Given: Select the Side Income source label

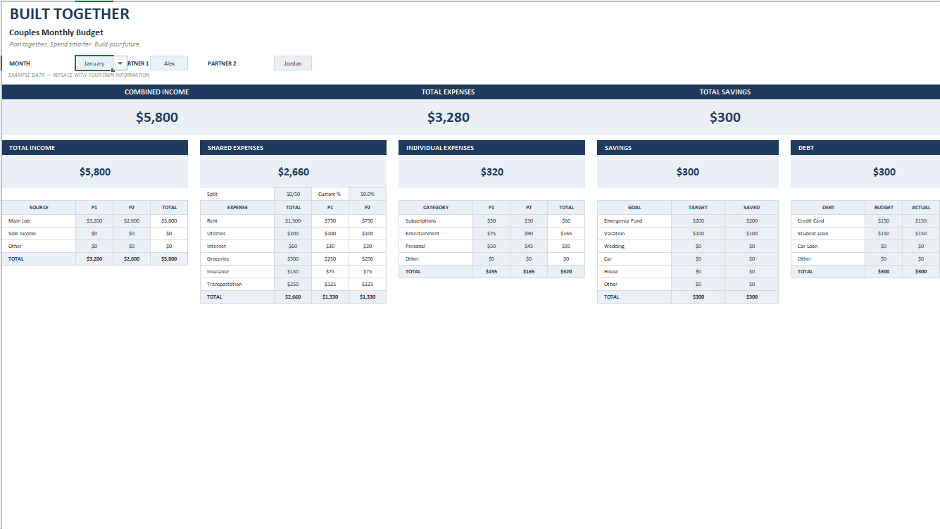Looking at the screenshot, I should tap(39, 234).
